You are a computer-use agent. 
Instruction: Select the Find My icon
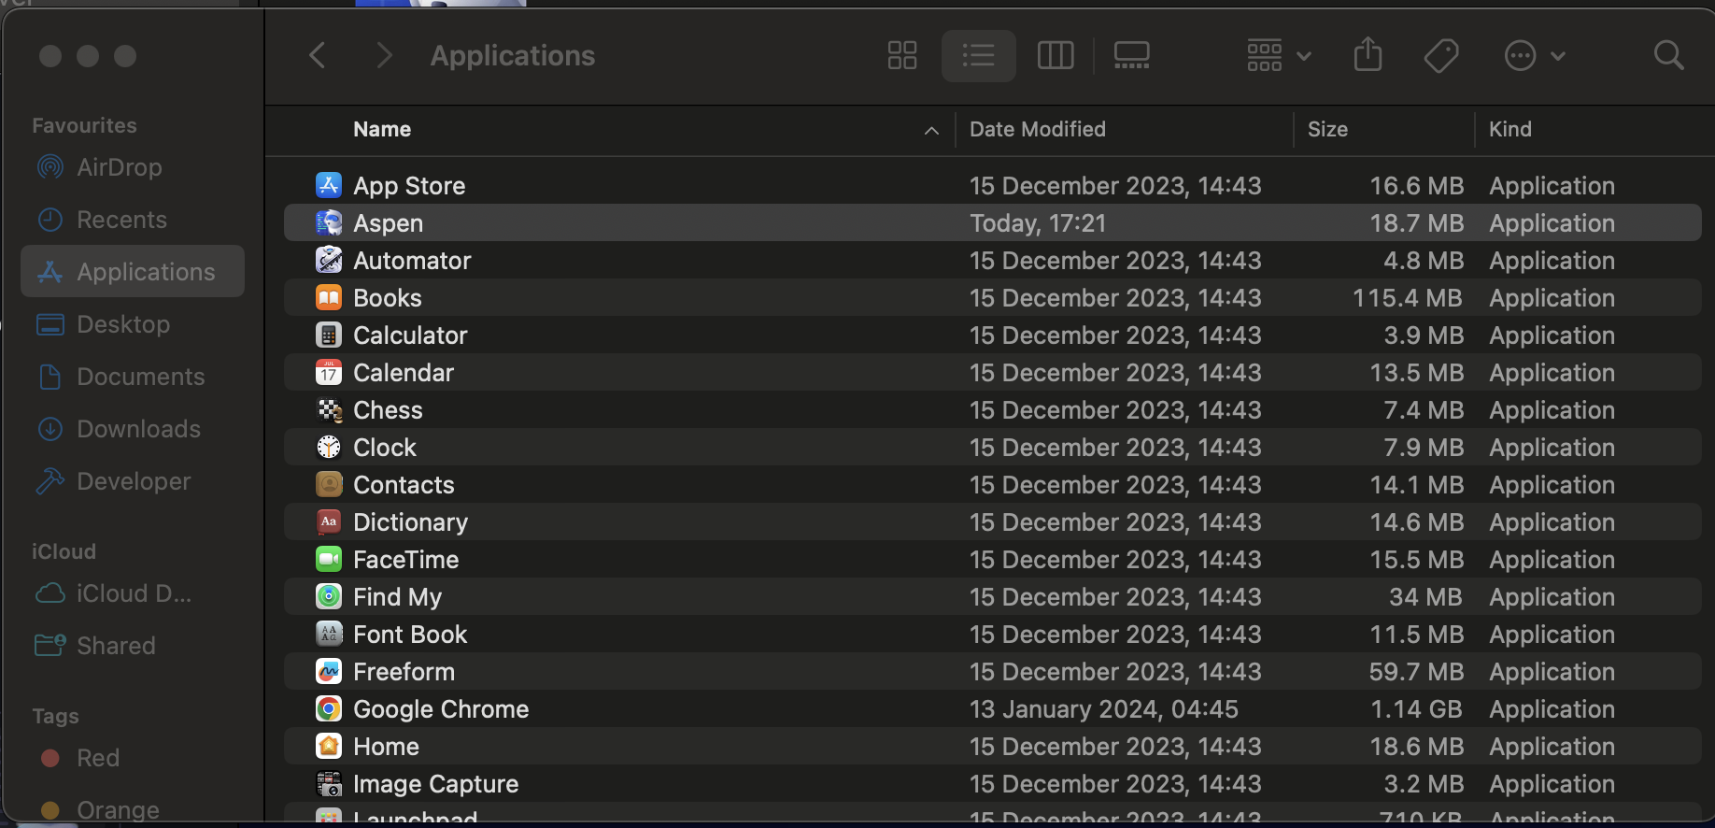329,596
